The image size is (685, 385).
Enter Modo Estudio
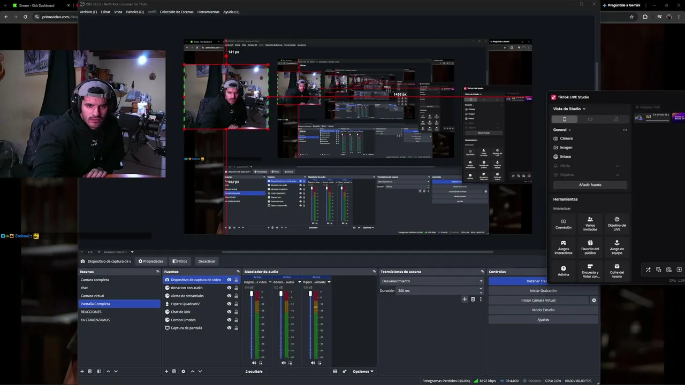[543, 310]
